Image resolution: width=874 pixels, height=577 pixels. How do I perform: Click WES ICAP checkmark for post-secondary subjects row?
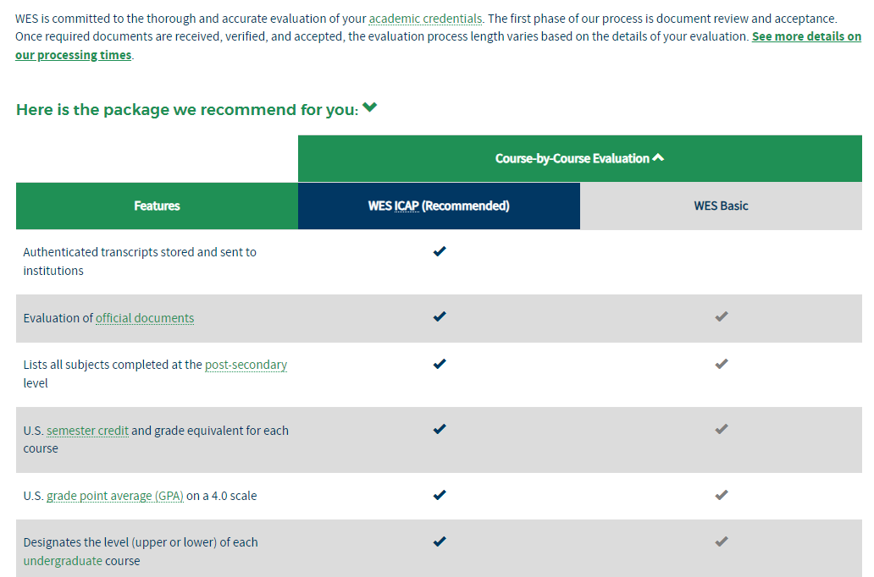(439, 365)
